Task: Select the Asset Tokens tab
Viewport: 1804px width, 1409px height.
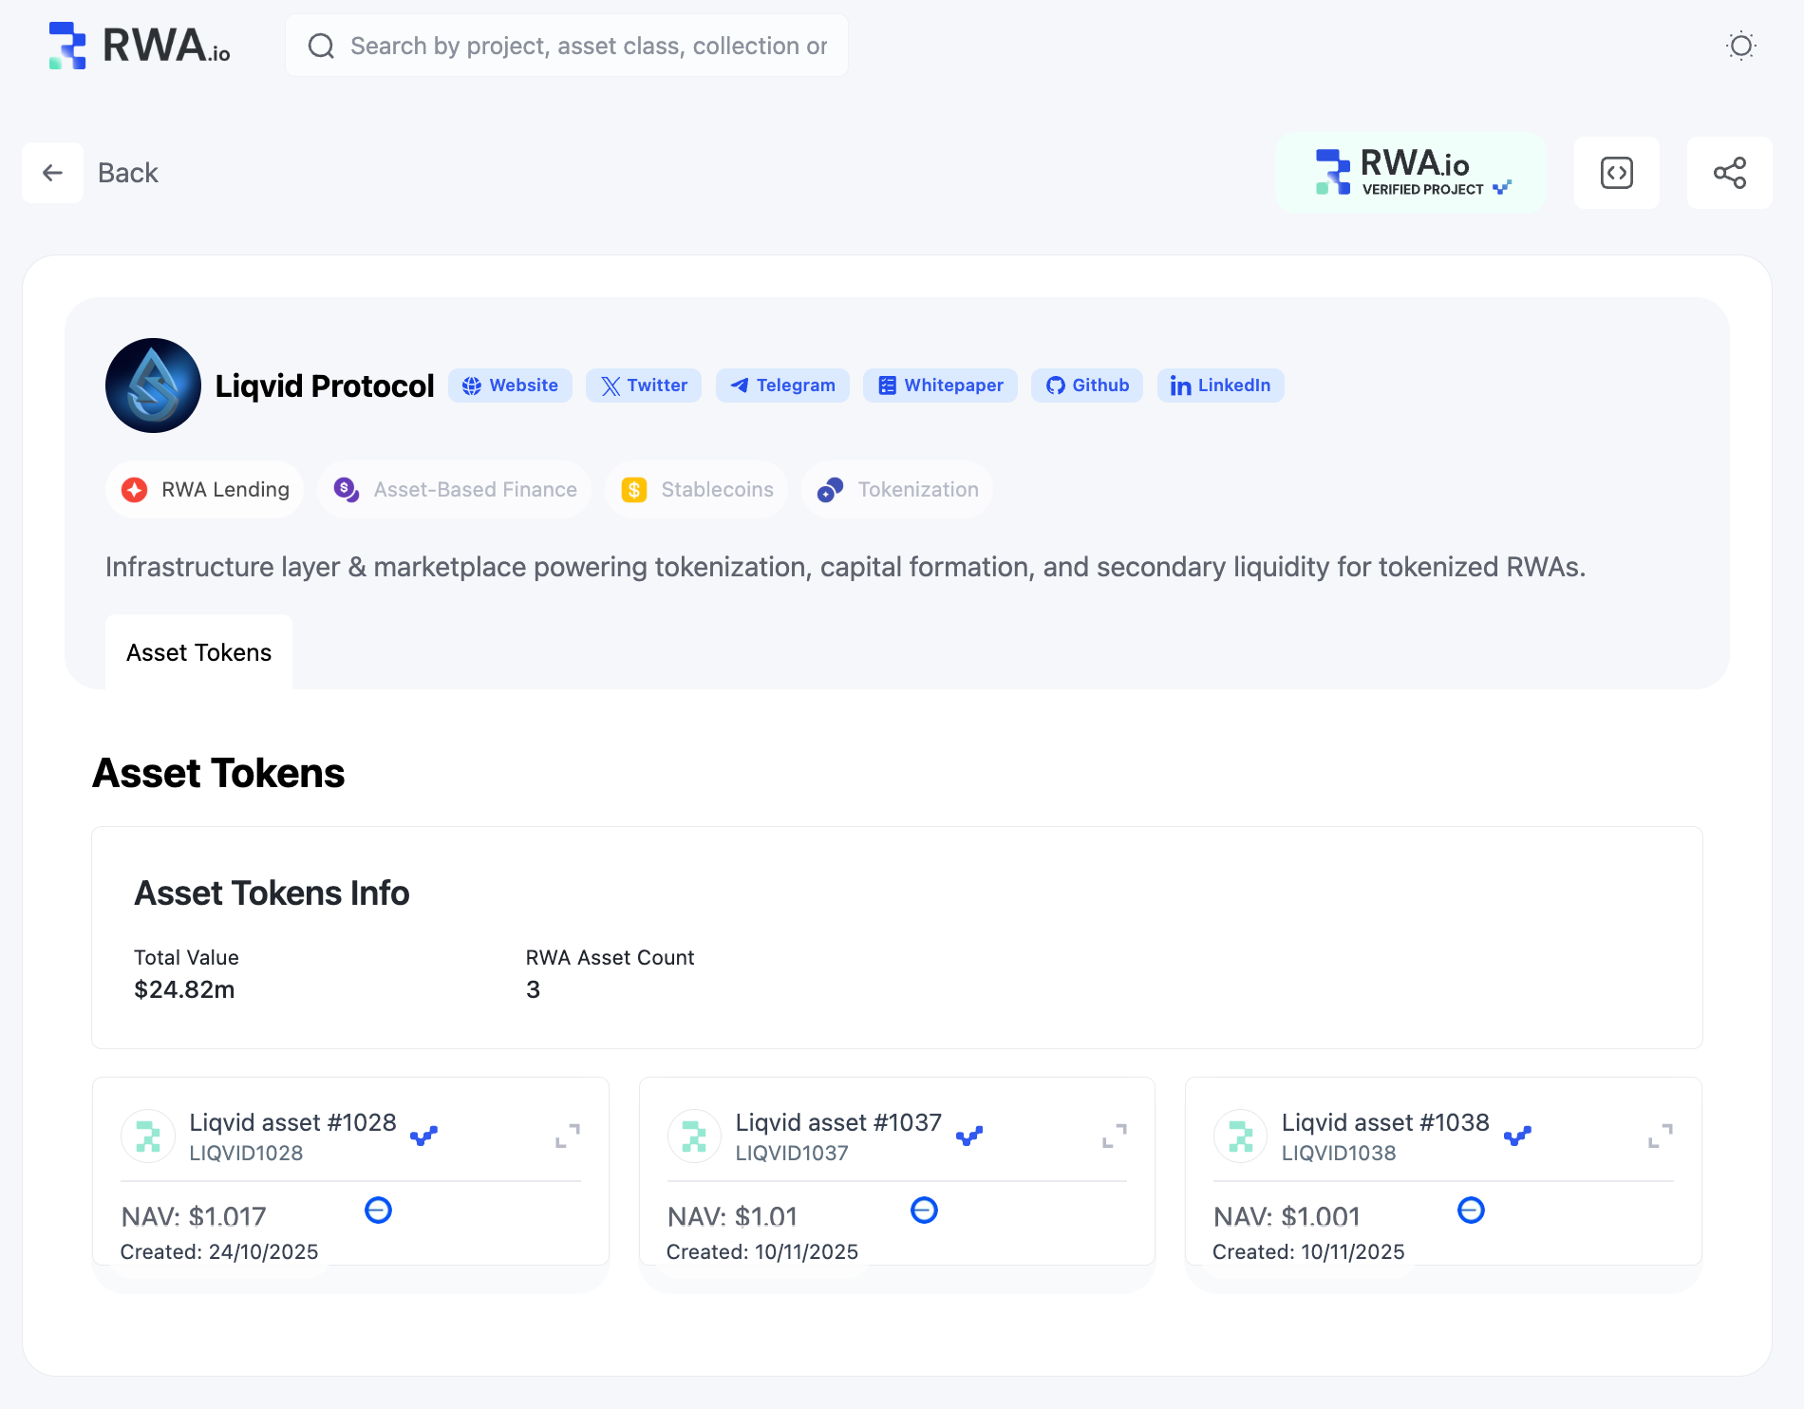Action: click(x=198, y=652)
